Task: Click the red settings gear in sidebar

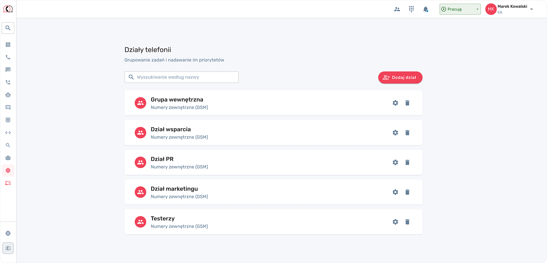Action: pos(8,170)
